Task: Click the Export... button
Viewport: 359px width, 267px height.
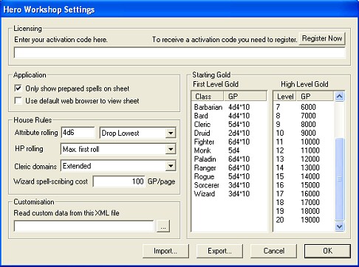Action: click(219, 251)
